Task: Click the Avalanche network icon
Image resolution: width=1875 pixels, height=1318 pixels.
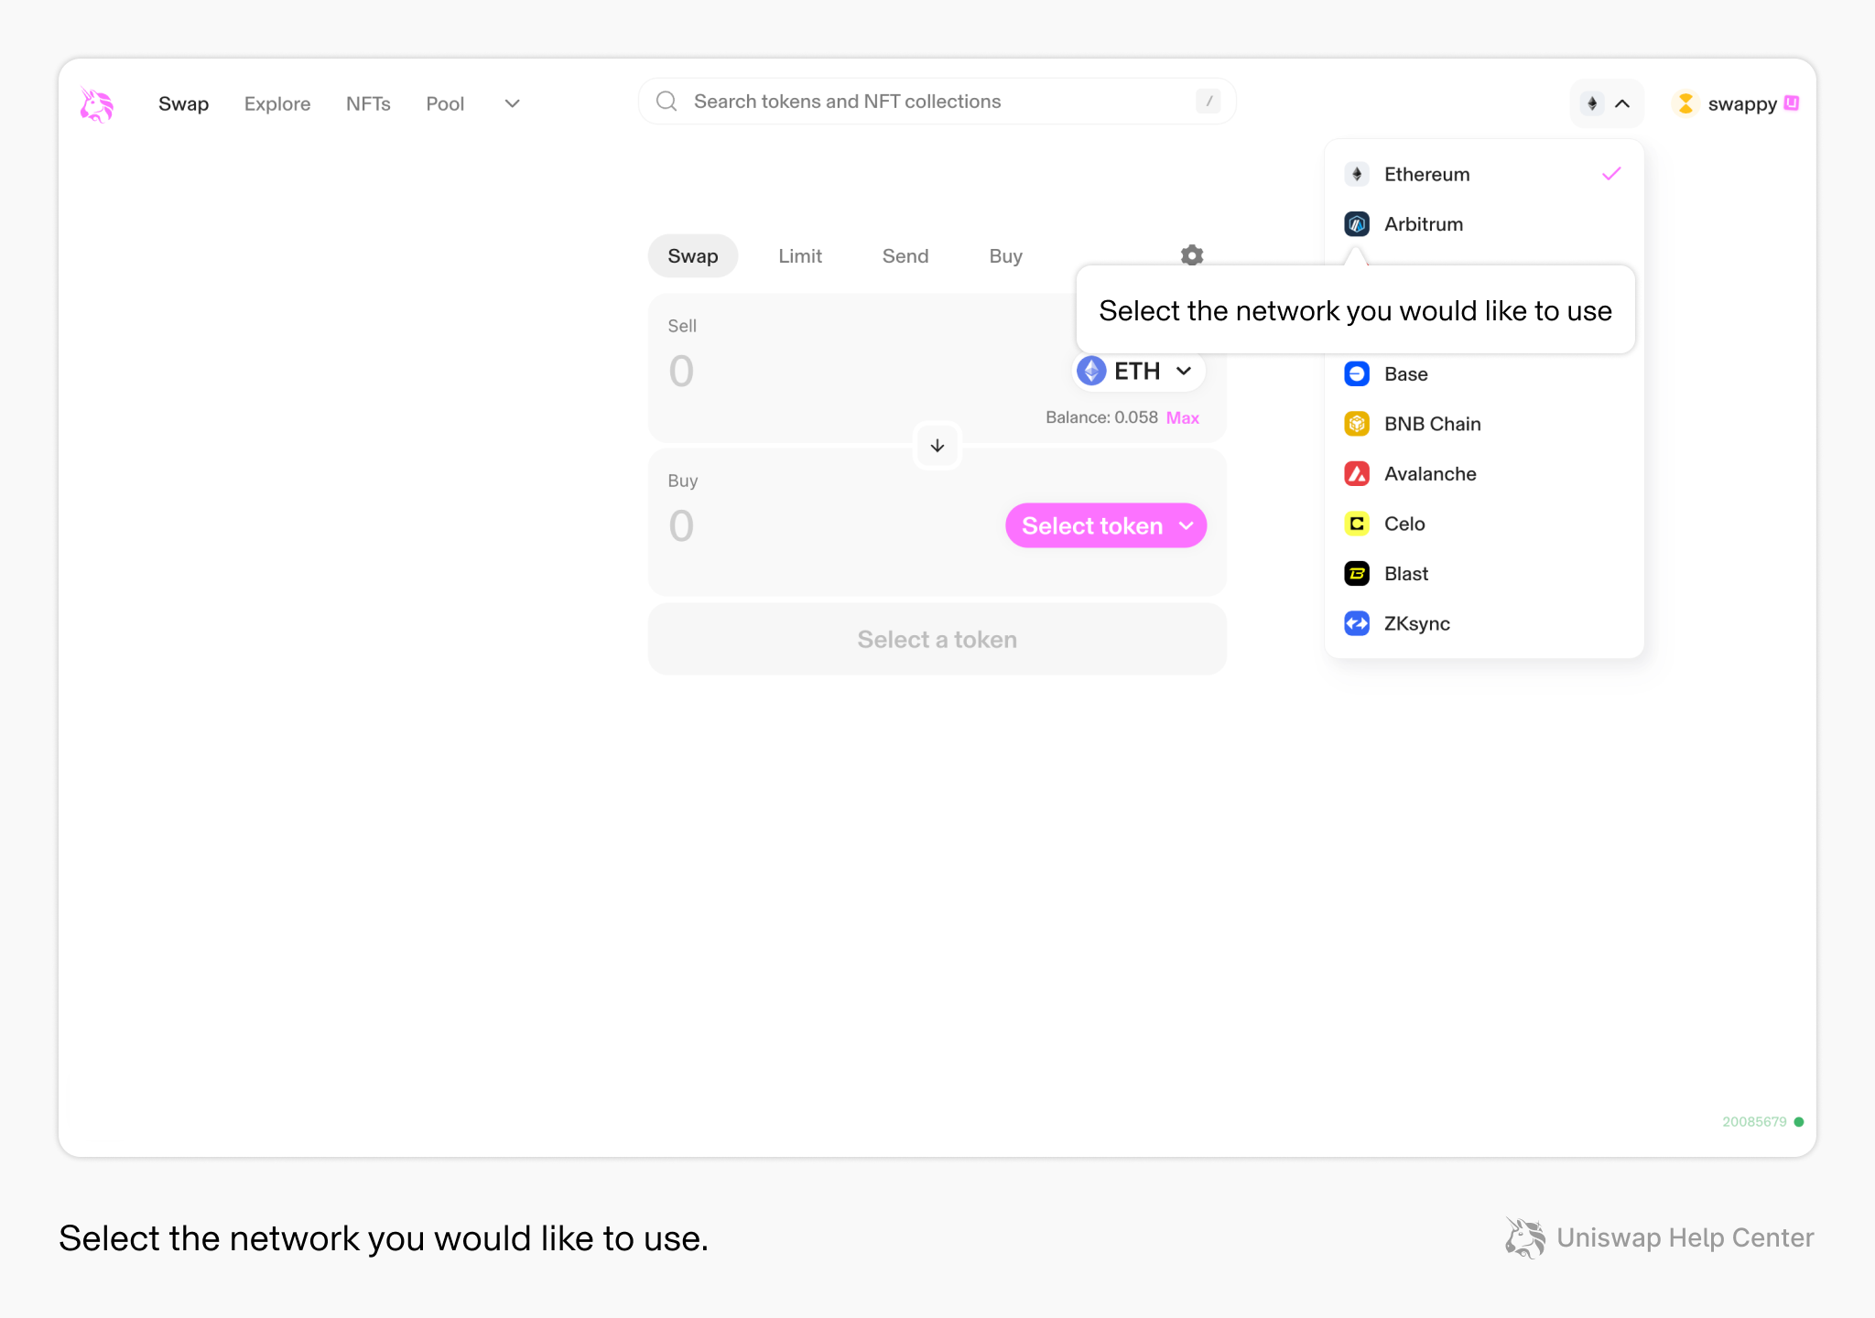Action: click(x=1356, y=473)
